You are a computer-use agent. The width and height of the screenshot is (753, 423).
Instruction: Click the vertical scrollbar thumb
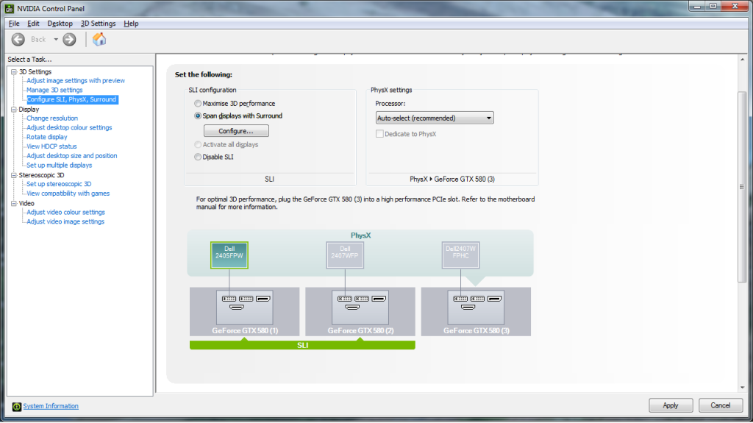(742, 187)
